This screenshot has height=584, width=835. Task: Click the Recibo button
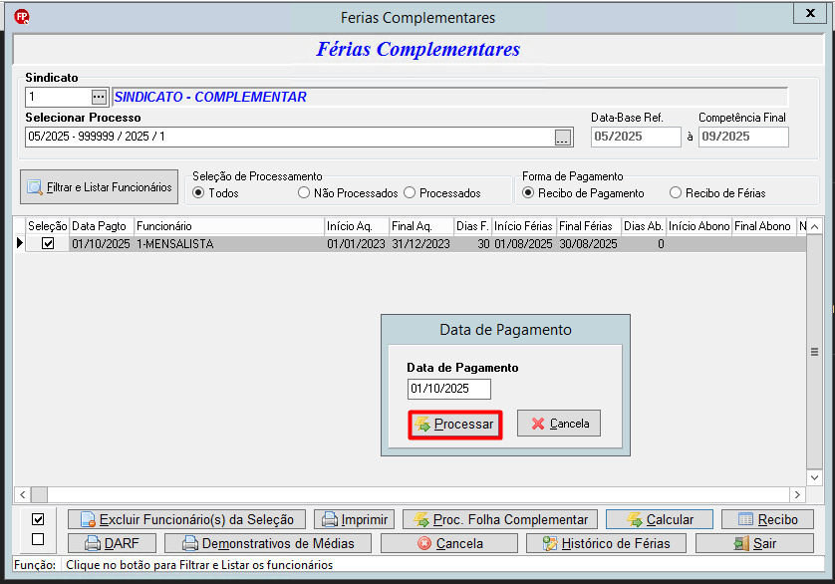pyautogui.click(x=767, y=519)
